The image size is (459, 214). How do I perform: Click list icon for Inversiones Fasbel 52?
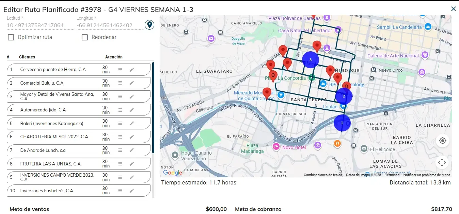tap(120, 191)
